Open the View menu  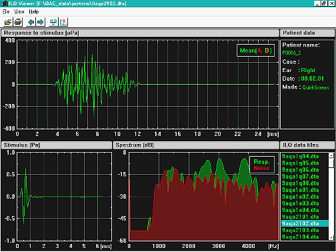[x=19, y=11]
